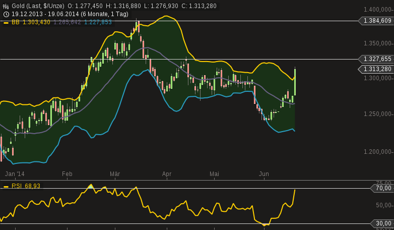Click the 1.327,655 price line marker
394x230 pixels.
(375, 59)
